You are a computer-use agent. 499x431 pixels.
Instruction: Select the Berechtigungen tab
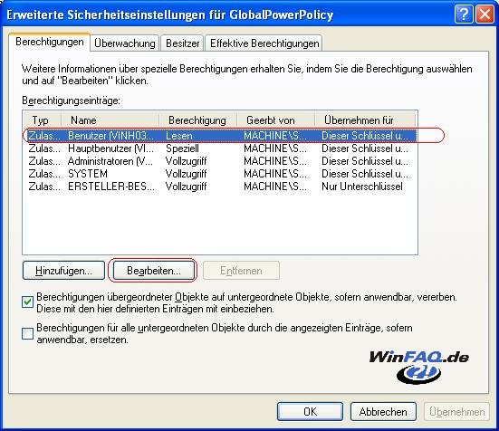tap(49, 42)
